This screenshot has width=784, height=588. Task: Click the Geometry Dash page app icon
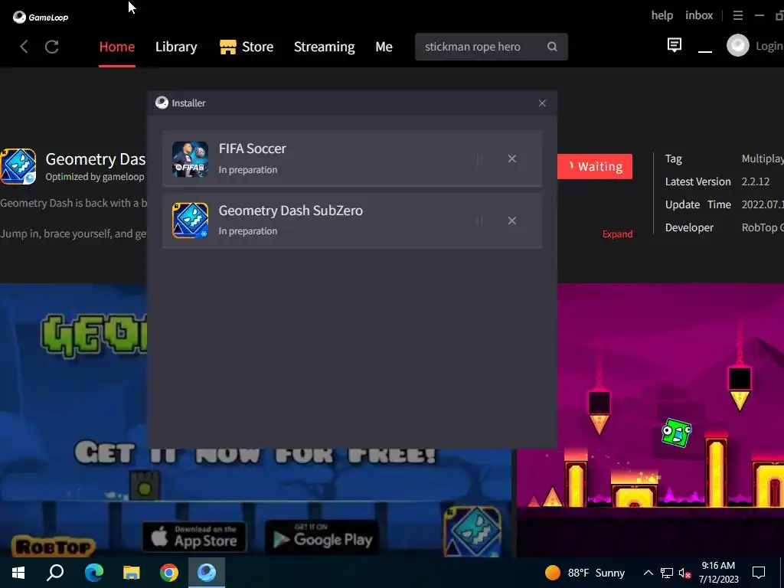click(x=18, y=166)
